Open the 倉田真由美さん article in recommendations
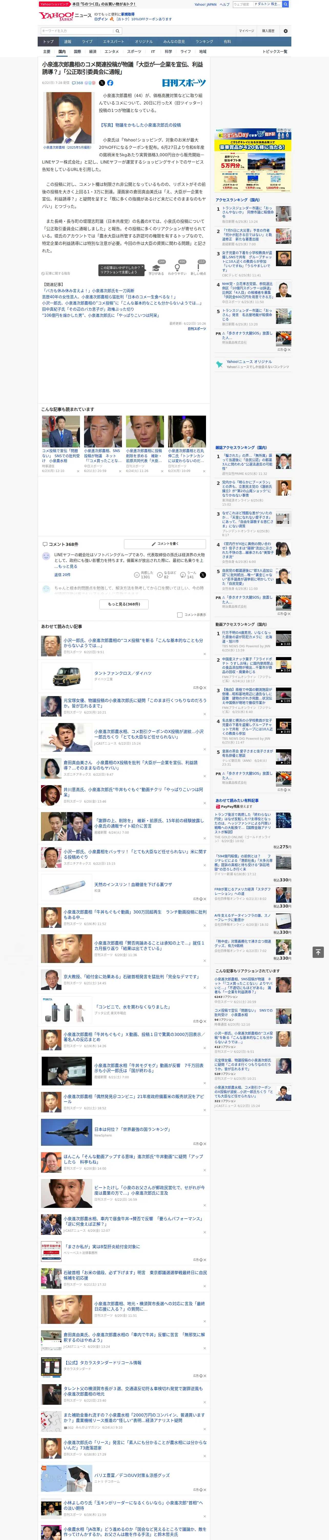The width and height of the screenshot is (329, 1540). point(130,765)
